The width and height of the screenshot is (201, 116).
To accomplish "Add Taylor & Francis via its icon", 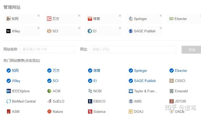I will tap(131, 91).
